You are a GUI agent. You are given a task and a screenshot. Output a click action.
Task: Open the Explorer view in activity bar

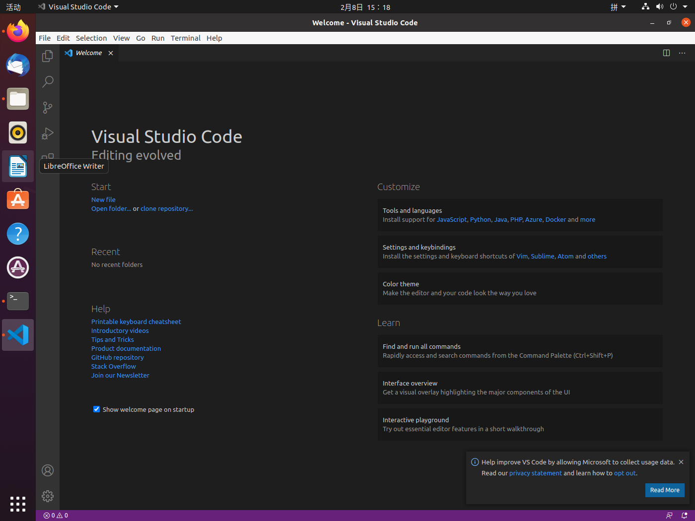tap(48, 56)
